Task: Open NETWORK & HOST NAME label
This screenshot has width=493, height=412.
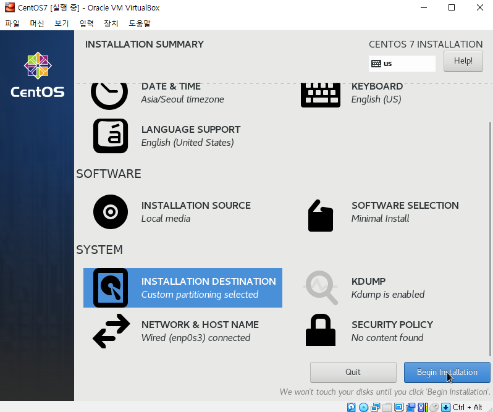Action: (200, 325)
